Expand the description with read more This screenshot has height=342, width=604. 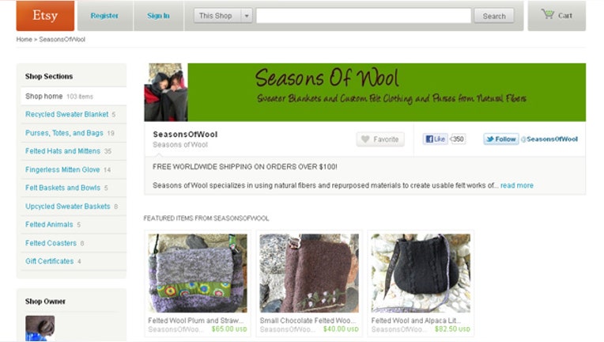pos(517,185)
